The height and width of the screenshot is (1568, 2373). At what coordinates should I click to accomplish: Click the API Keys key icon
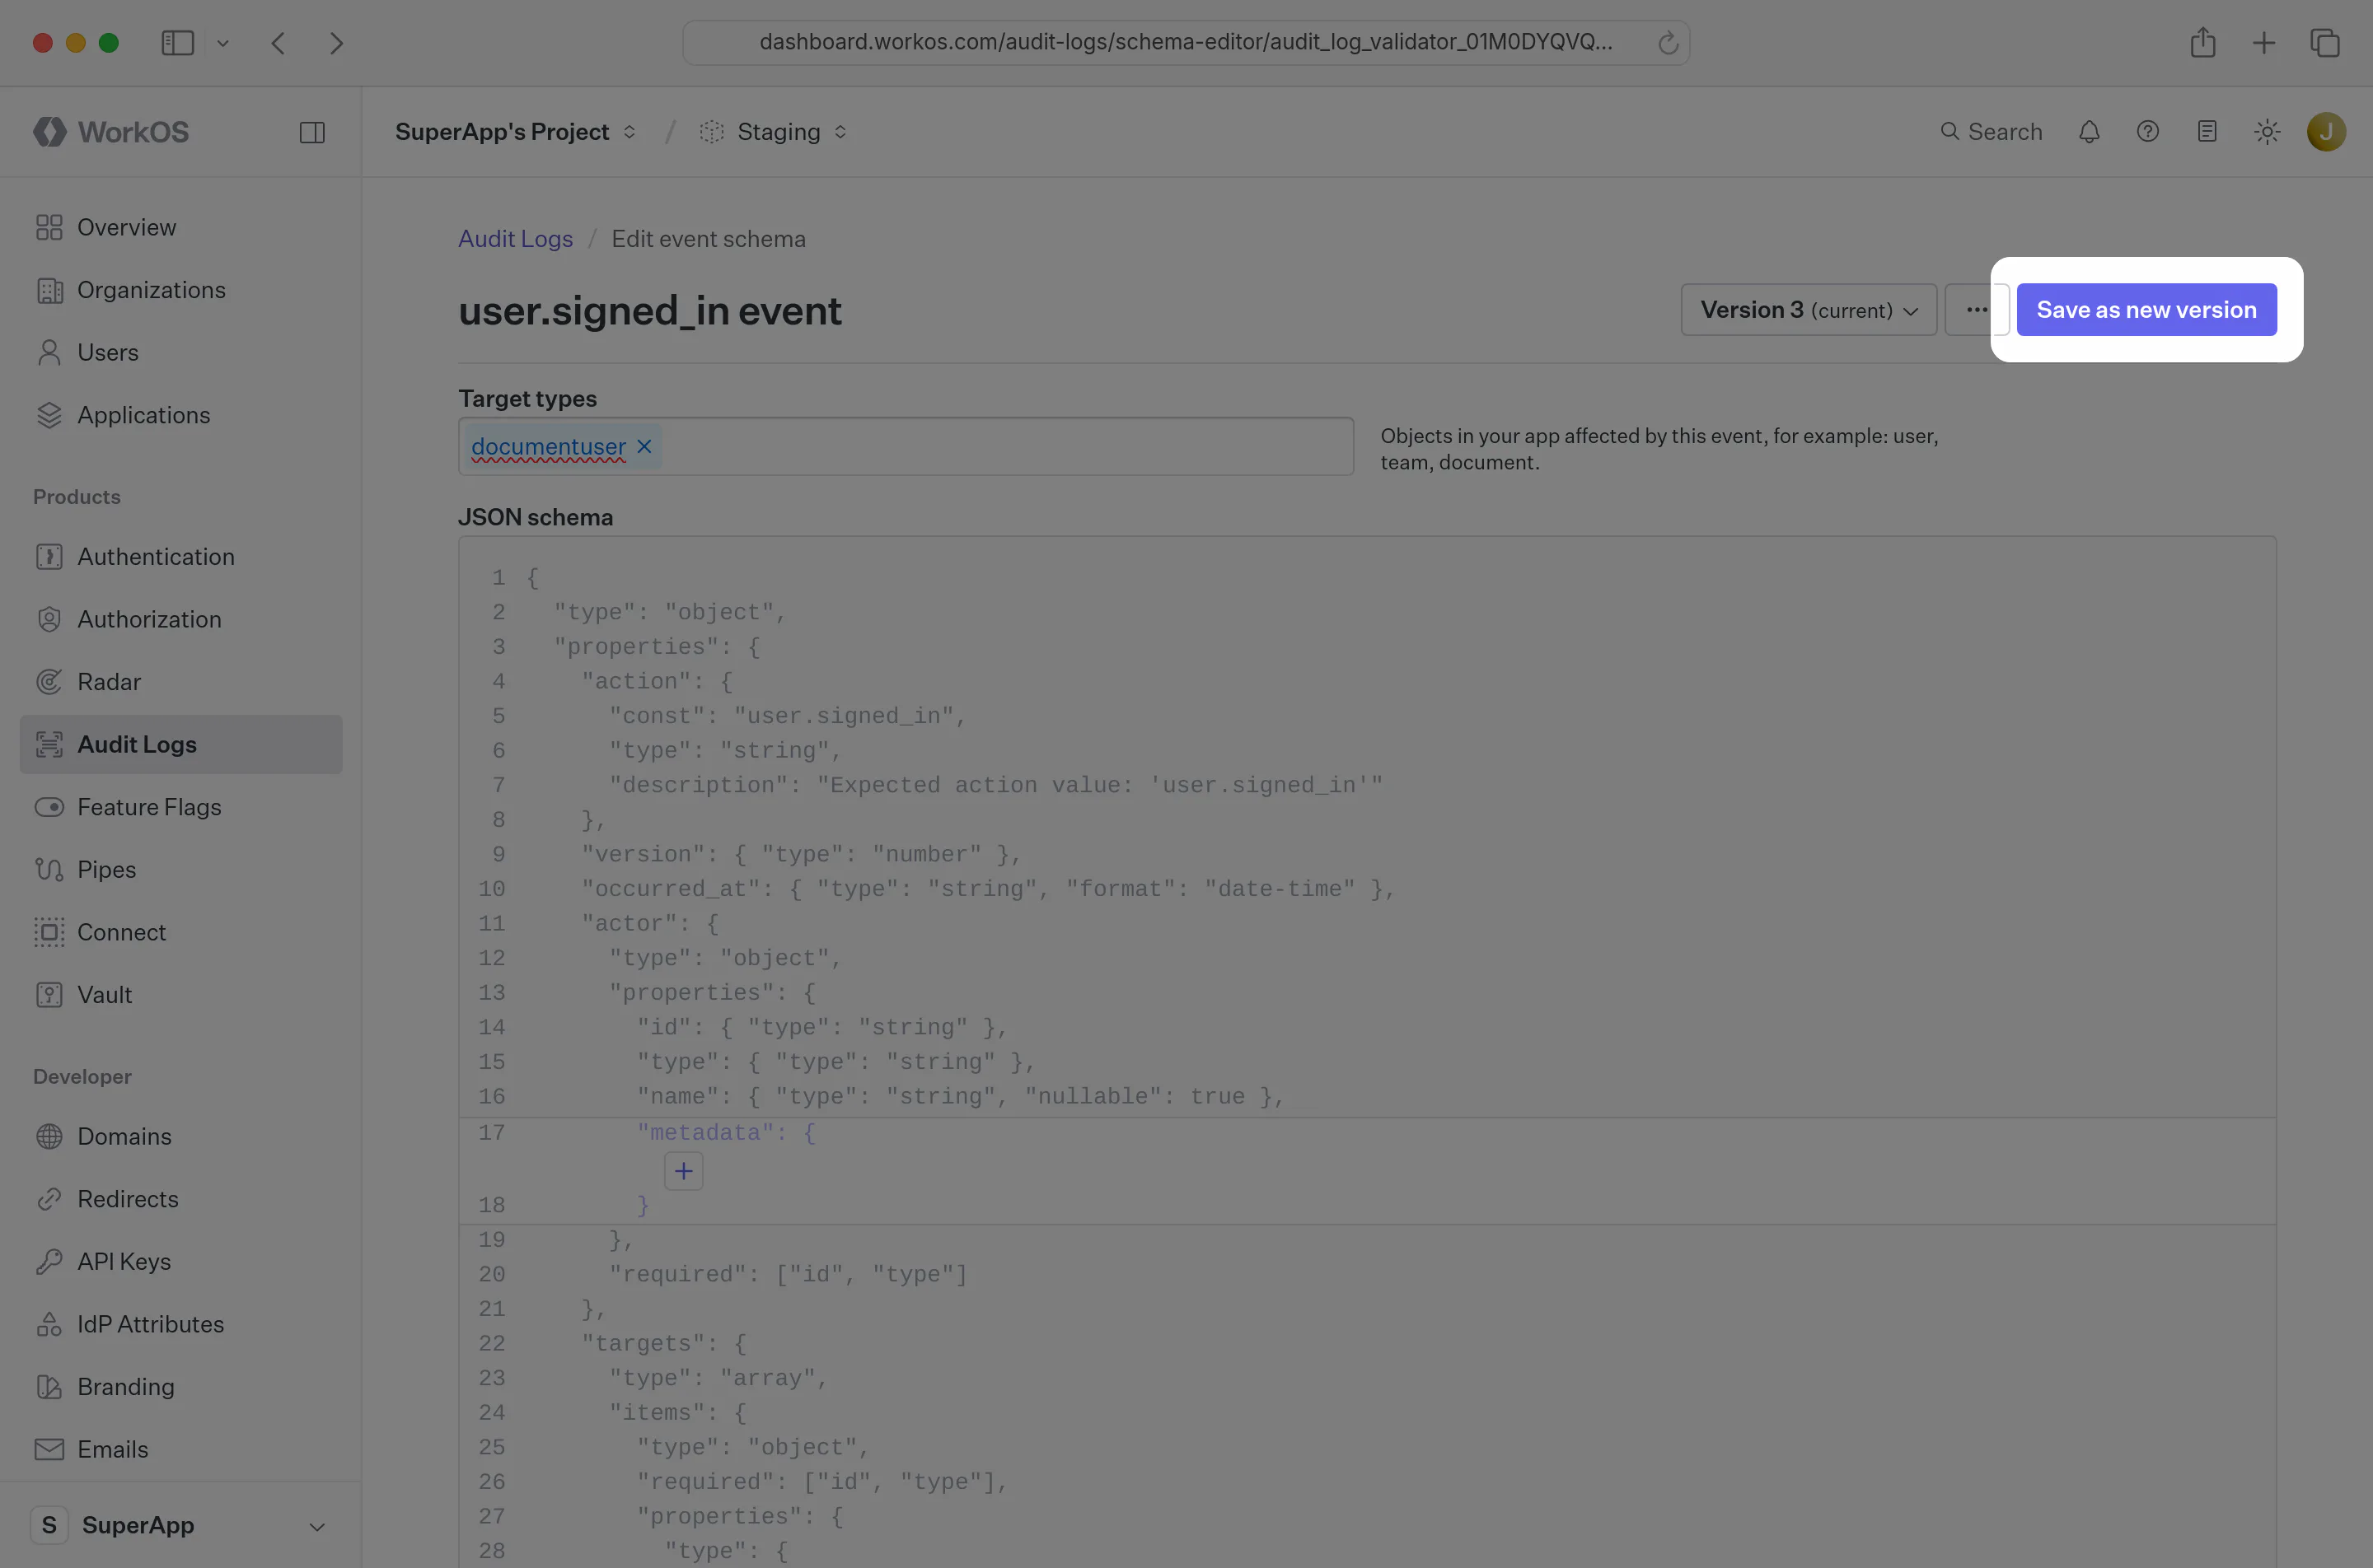tap(49, 1262)
